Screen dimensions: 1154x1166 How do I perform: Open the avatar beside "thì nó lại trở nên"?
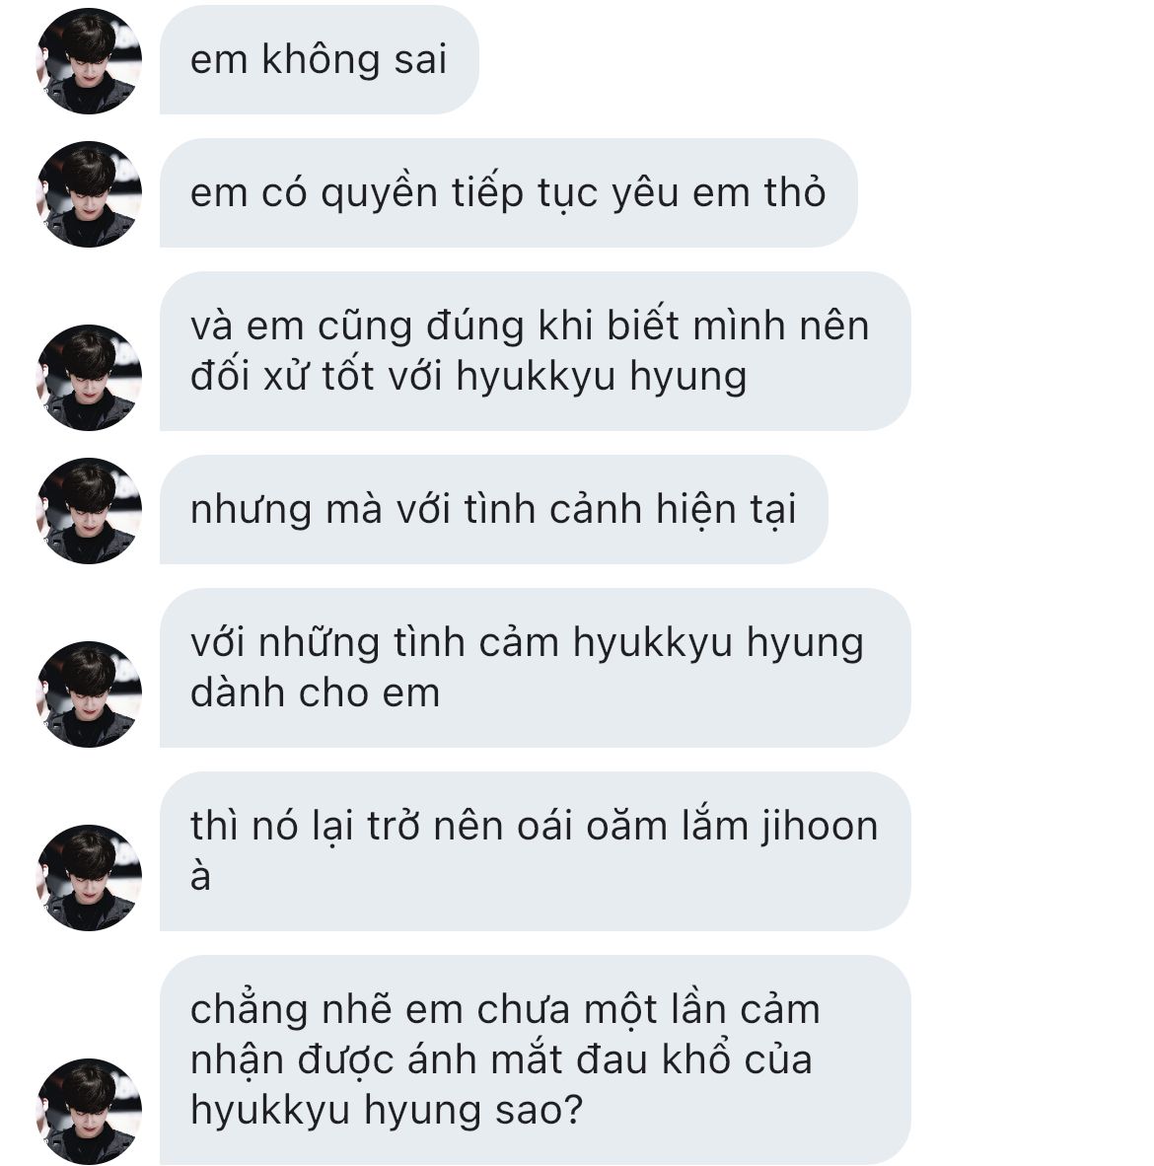click(89, 878)
